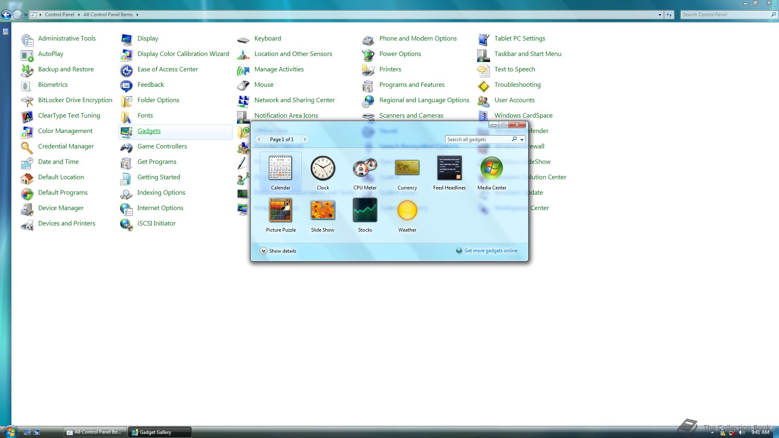
Task: Select the CPU Meter gadget icon
Action: (x=365, y=167)
